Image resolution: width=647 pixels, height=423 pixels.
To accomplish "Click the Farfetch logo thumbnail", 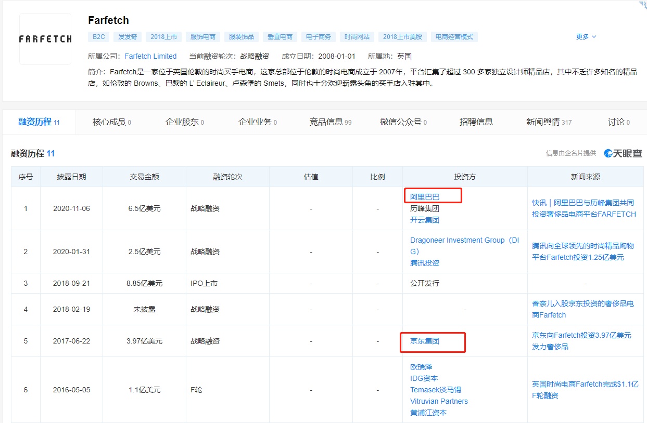I will pyautogui.click(x=45, y=39).
